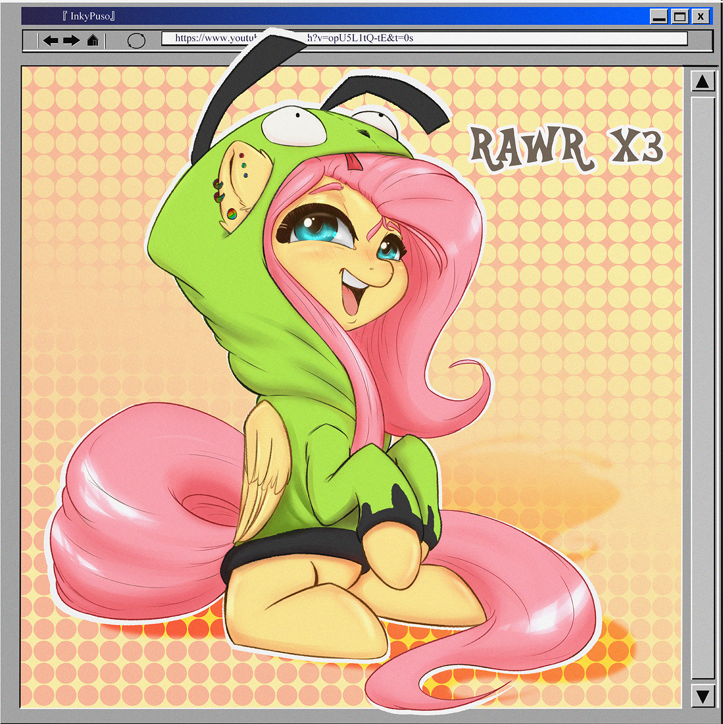Viewport: 723px width, 724px height.
Task: Go to the home page icon
Action: tap(93, 40)
